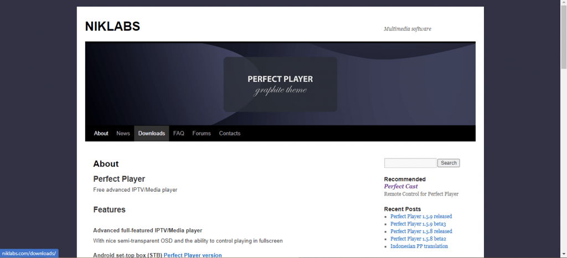Click the scrollbar up arrow
The width and height of the screenshot is (567, 258).
564,3
